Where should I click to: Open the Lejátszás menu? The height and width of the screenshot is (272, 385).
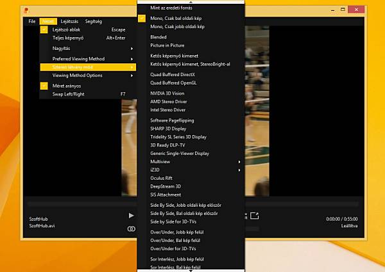coord(69,21)
